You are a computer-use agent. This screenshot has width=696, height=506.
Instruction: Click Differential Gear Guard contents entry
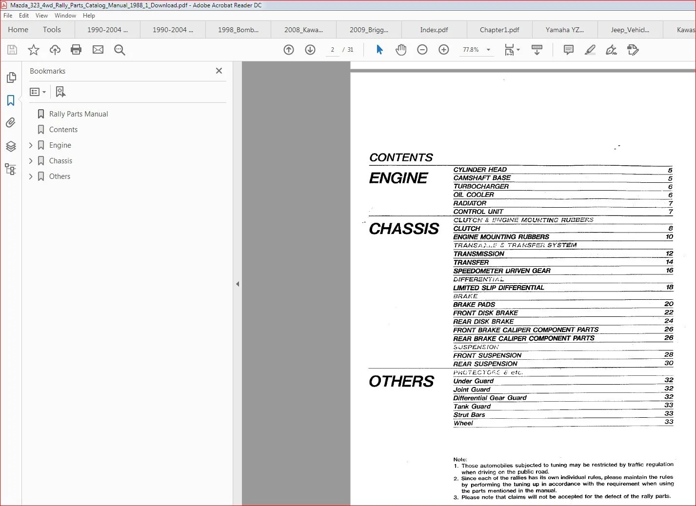[490, 398]
